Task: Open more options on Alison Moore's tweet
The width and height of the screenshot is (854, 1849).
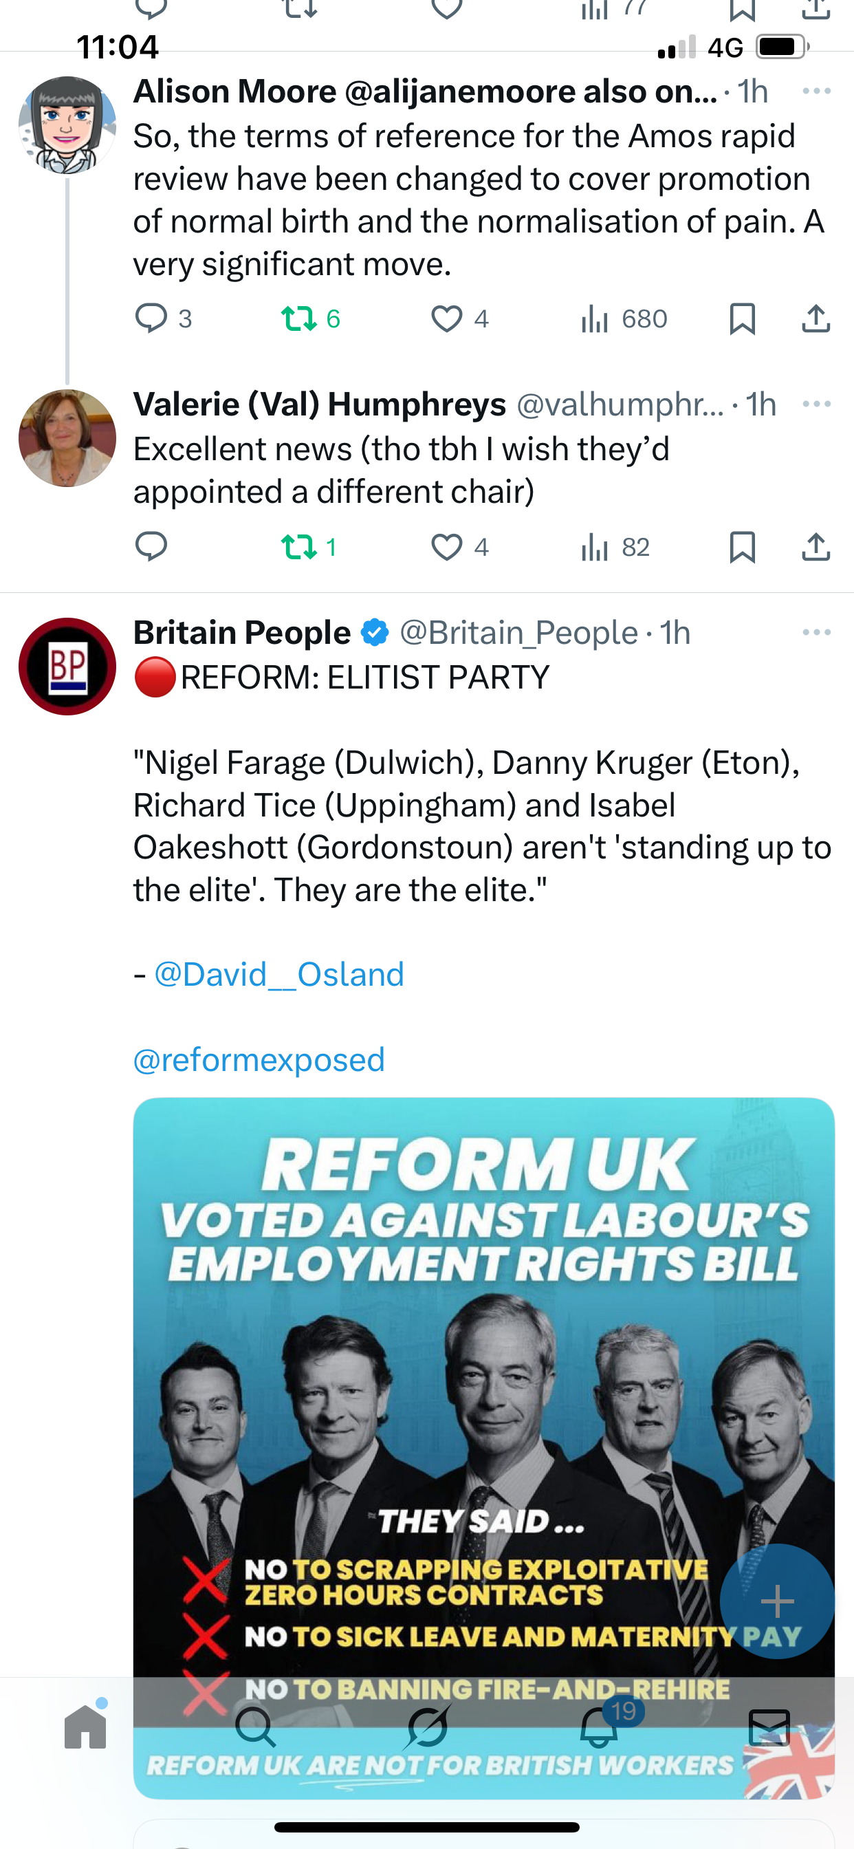Action: [x=817, y=91]
